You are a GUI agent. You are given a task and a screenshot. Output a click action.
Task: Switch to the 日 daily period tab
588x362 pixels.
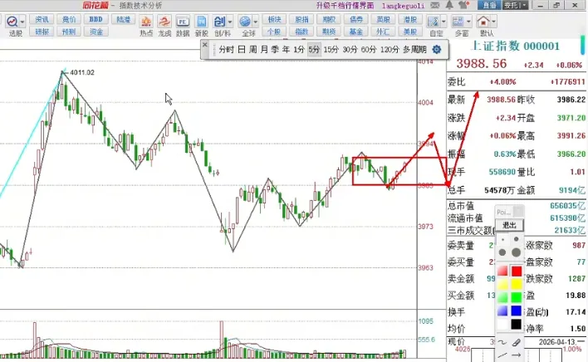242,50
